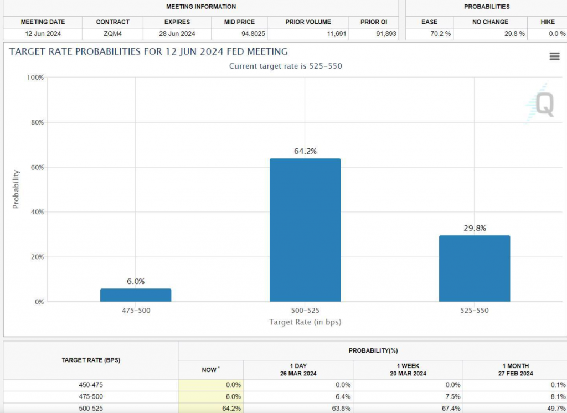Viewport: 567px width, 413px height.
Task: Select the ZQM4 contract cell
Action: pos(112,34)
